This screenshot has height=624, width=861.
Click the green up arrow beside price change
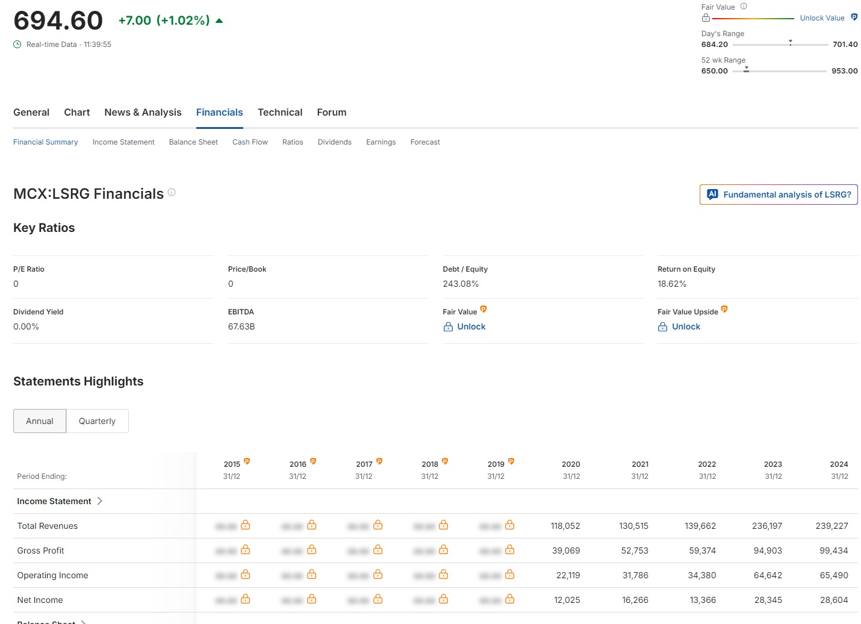pos(219,20)
